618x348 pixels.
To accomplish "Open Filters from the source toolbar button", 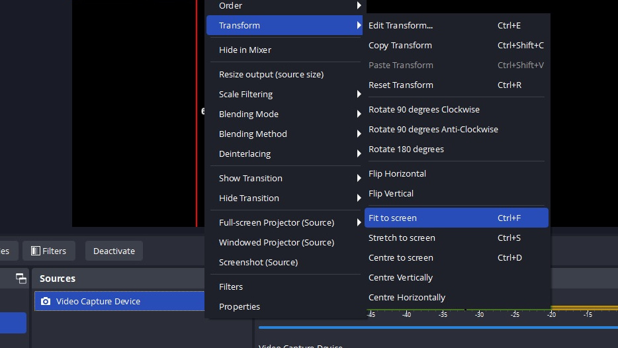I will coord(49,251).
